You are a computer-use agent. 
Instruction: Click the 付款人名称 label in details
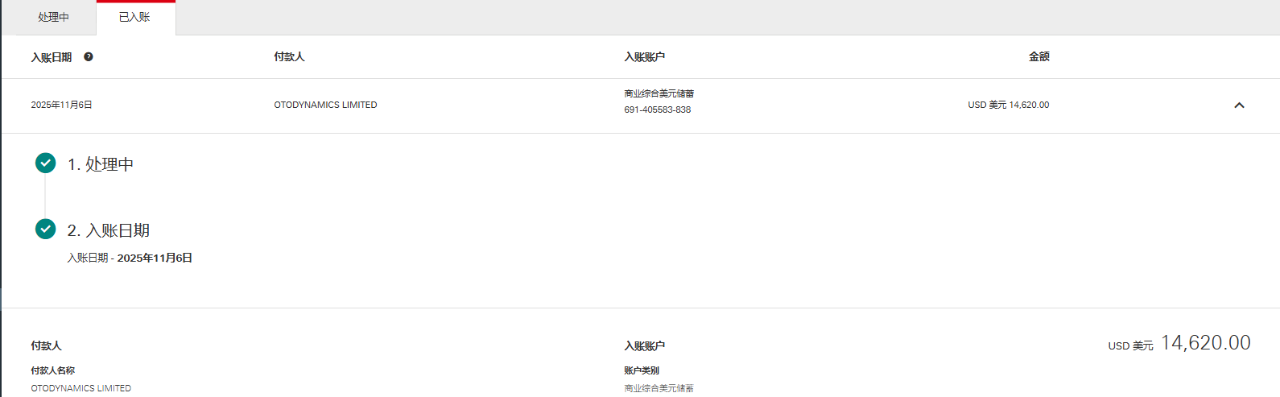53,370
